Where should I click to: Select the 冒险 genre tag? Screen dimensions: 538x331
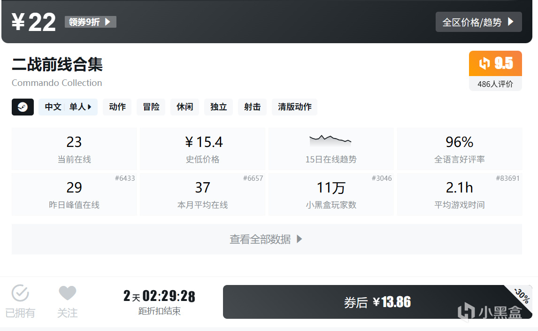tap(151, 107)
